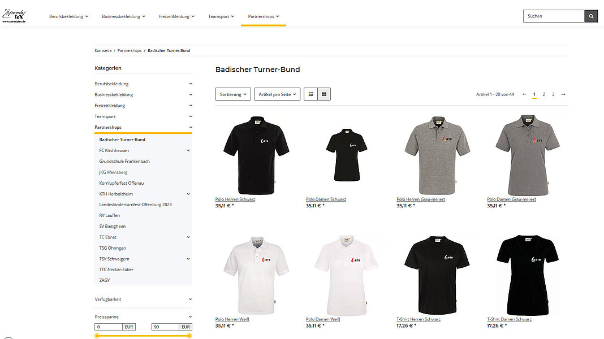Click left price slider handle
The width and height of the screenshot is (604, 339).
coord(97,336)
